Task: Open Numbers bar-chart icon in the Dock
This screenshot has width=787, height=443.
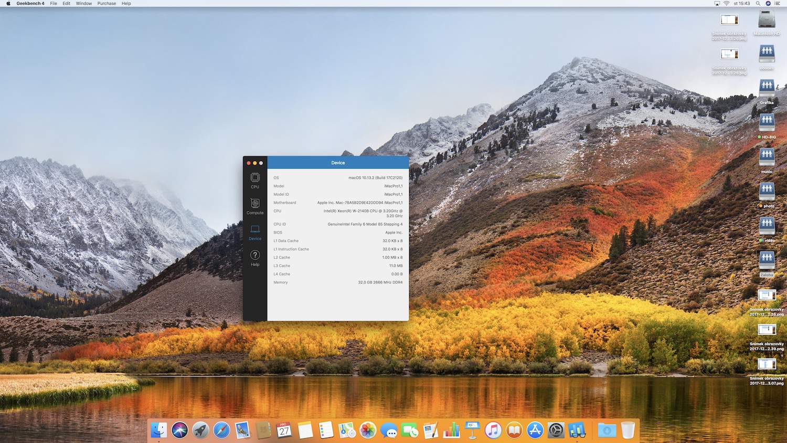Action: click(x=451, y=430)
